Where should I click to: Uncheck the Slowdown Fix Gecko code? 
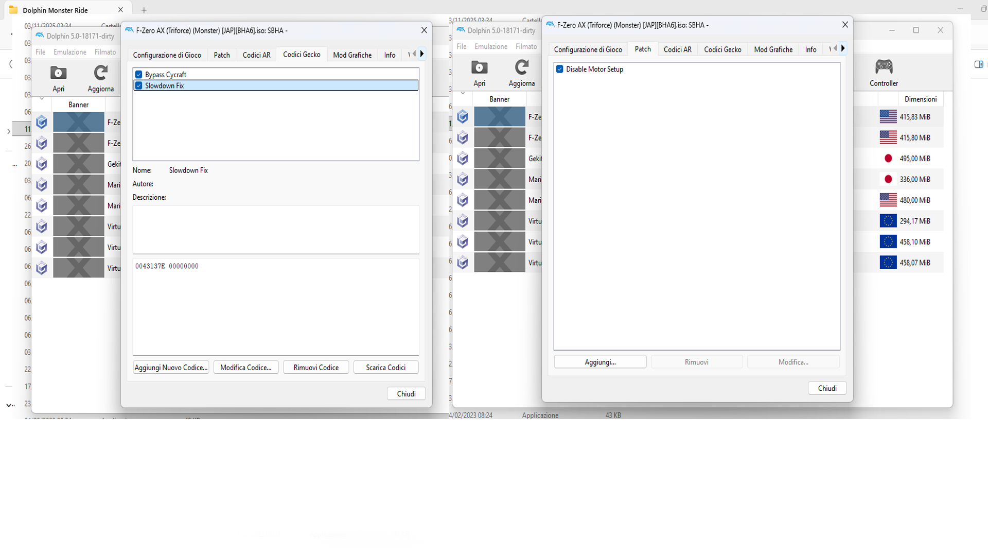138,86
